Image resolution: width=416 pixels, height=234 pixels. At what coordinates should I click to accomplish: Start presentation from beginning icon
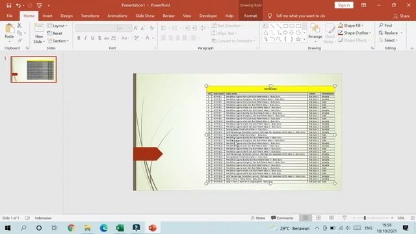coord(39,5)
